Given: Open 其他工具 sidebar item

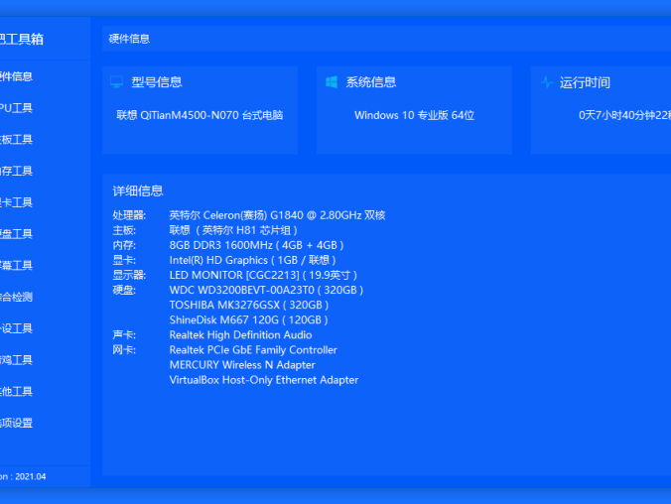Looking at the screenshot, I should pyautogui.click(x=16, y=392).
